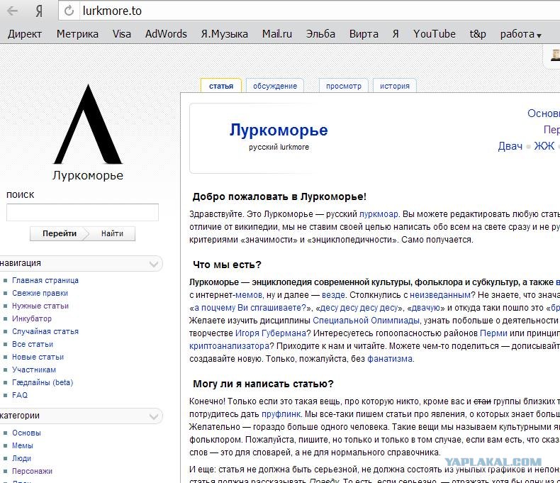
Task: Open the Я.Музыка bookmark
Action: [x=224, y=34]
